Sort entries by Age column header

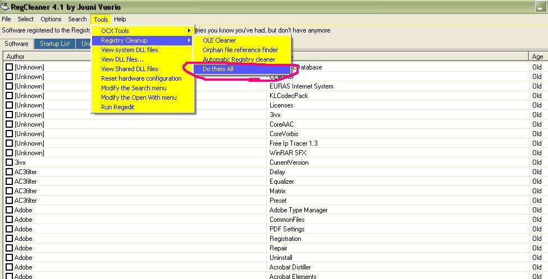tap(537, 57)
